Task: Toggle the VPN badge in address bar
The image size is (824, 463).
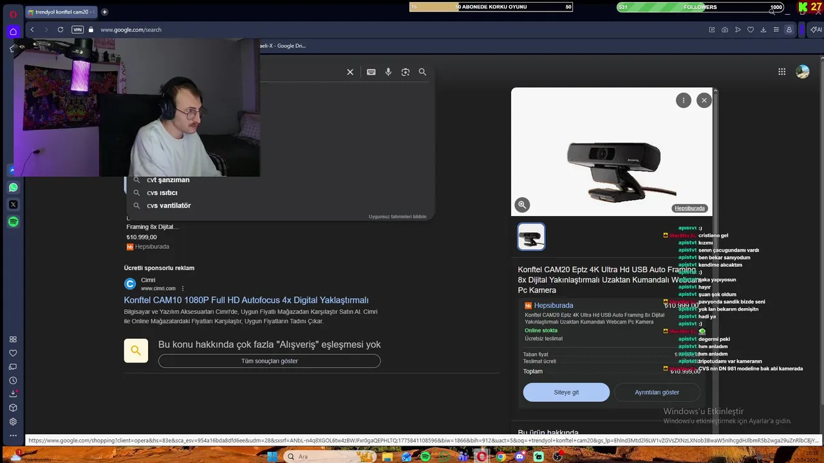Action: point(77,30)
